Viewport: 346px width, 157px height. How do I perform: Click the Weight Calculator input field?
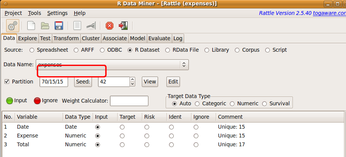coord(129,101)
